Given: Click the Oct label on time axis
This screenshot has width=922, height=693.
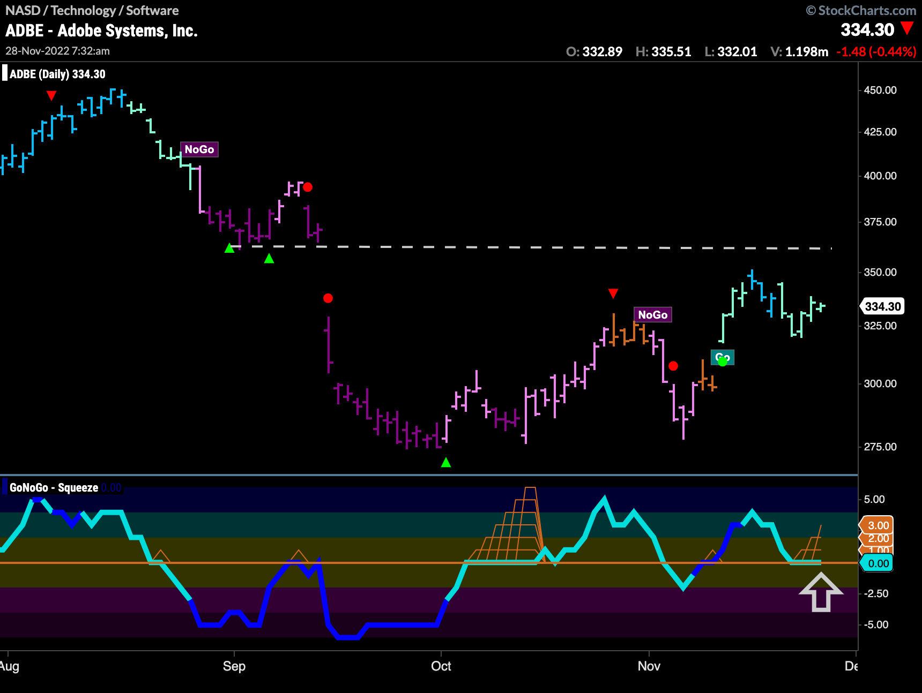Looking at the screenshot, I should pos(441,666).
